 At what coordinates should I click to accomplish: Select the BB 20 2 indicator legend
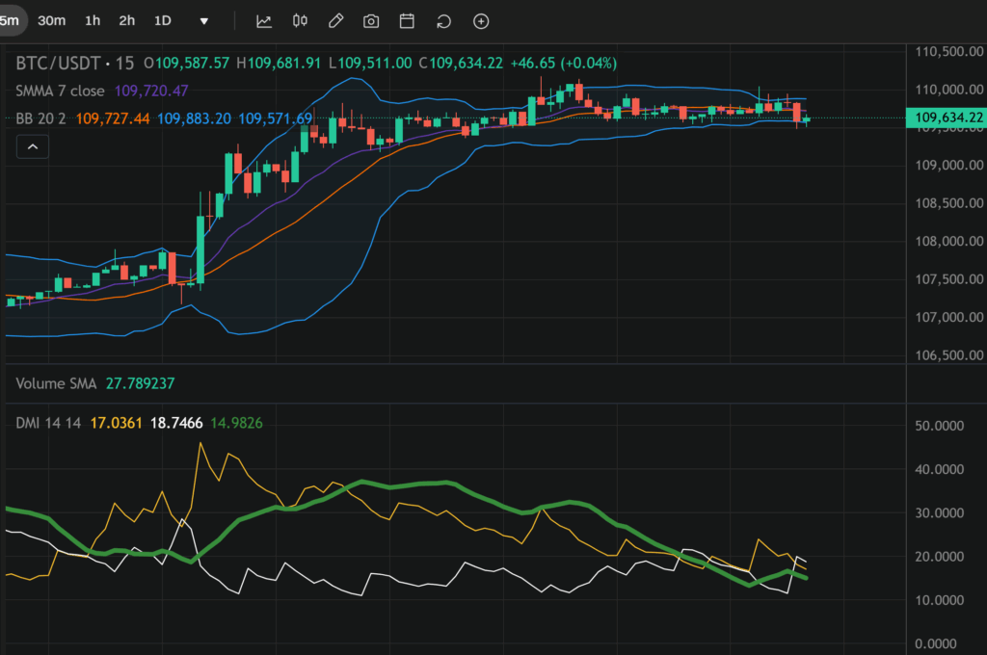pyautogui.click(x=41, y=118)
